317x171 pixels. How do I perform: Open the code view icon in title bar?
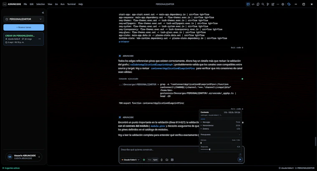point(253,4)
